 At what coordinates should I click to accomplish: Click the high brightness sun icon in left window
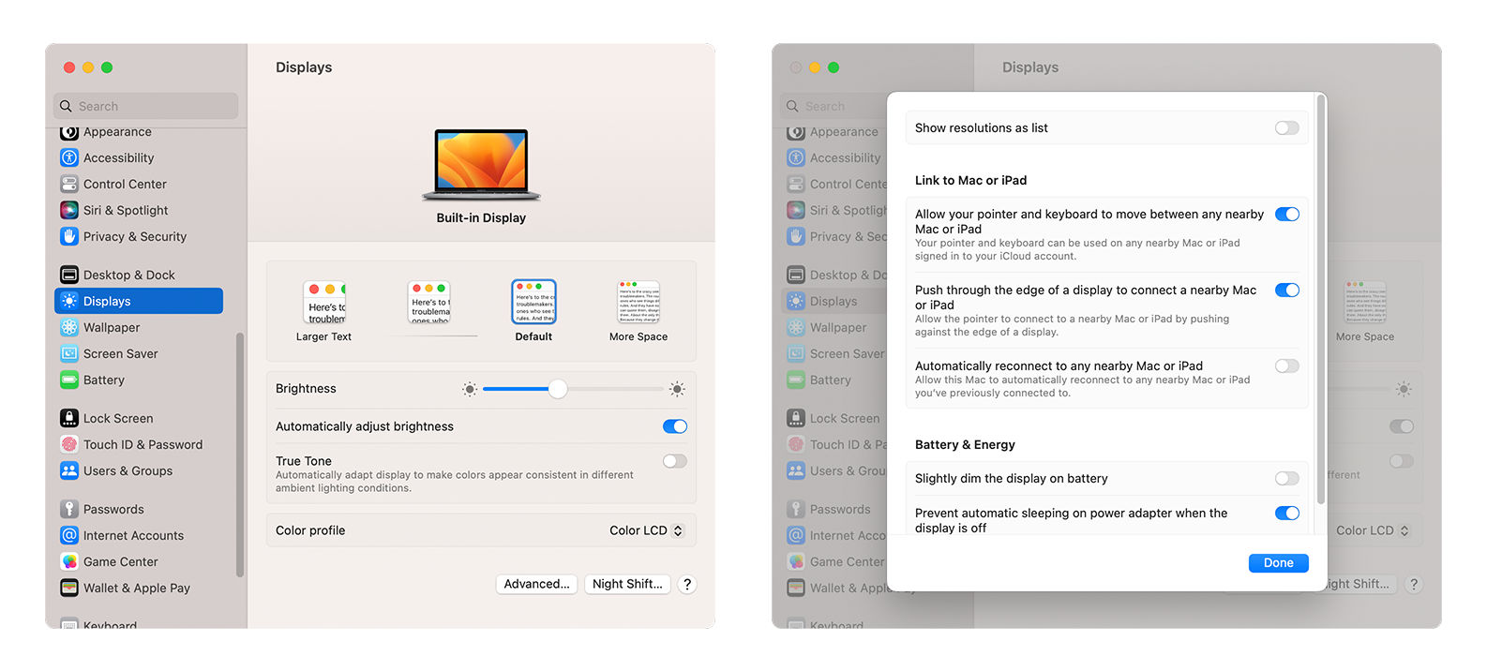(x=677, y=389)
